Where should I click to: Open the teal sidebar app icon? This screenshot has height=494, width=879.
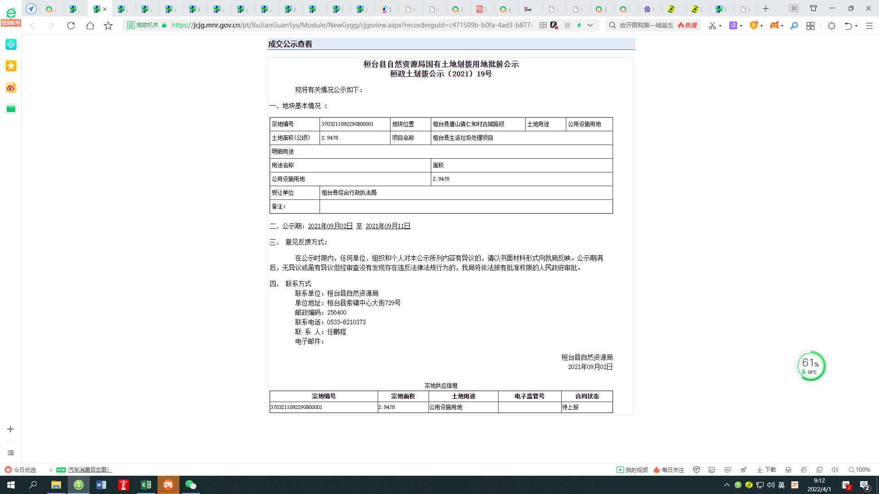click(11, 44)
